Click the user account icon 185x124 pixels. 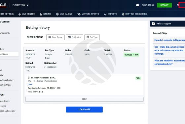(178, 5)
